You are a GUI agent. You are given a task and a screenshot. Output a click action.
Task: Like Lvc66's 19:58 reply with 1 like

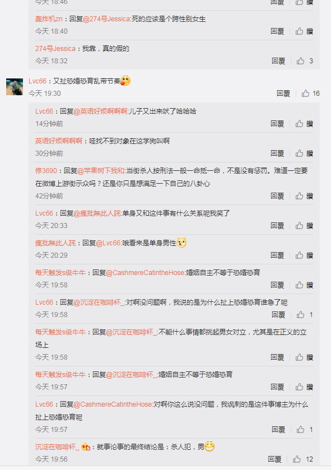point(305,315)
